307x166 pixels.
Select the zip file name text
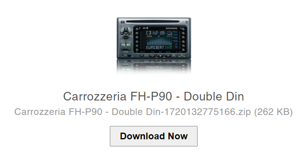click(x=133, y=112)
